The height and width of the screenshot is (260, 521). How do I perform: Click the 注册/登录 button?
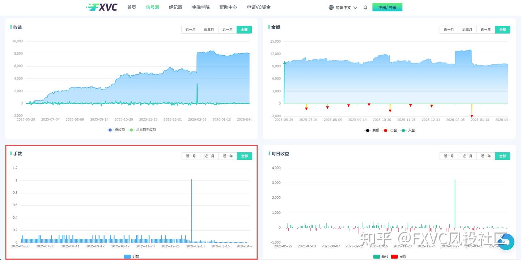[x=387, y=7]
